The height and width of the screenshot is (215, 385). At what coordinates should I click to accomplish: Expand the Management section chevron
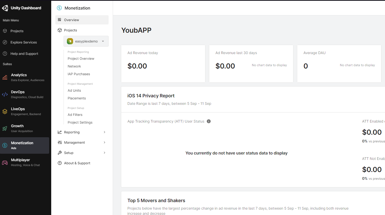[x=104, y=142]
